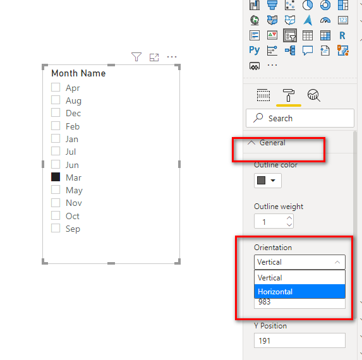Viewport: 362px width, 360px height.
Task: Click the filter icon above the slicer
Action: click(136, 57)
